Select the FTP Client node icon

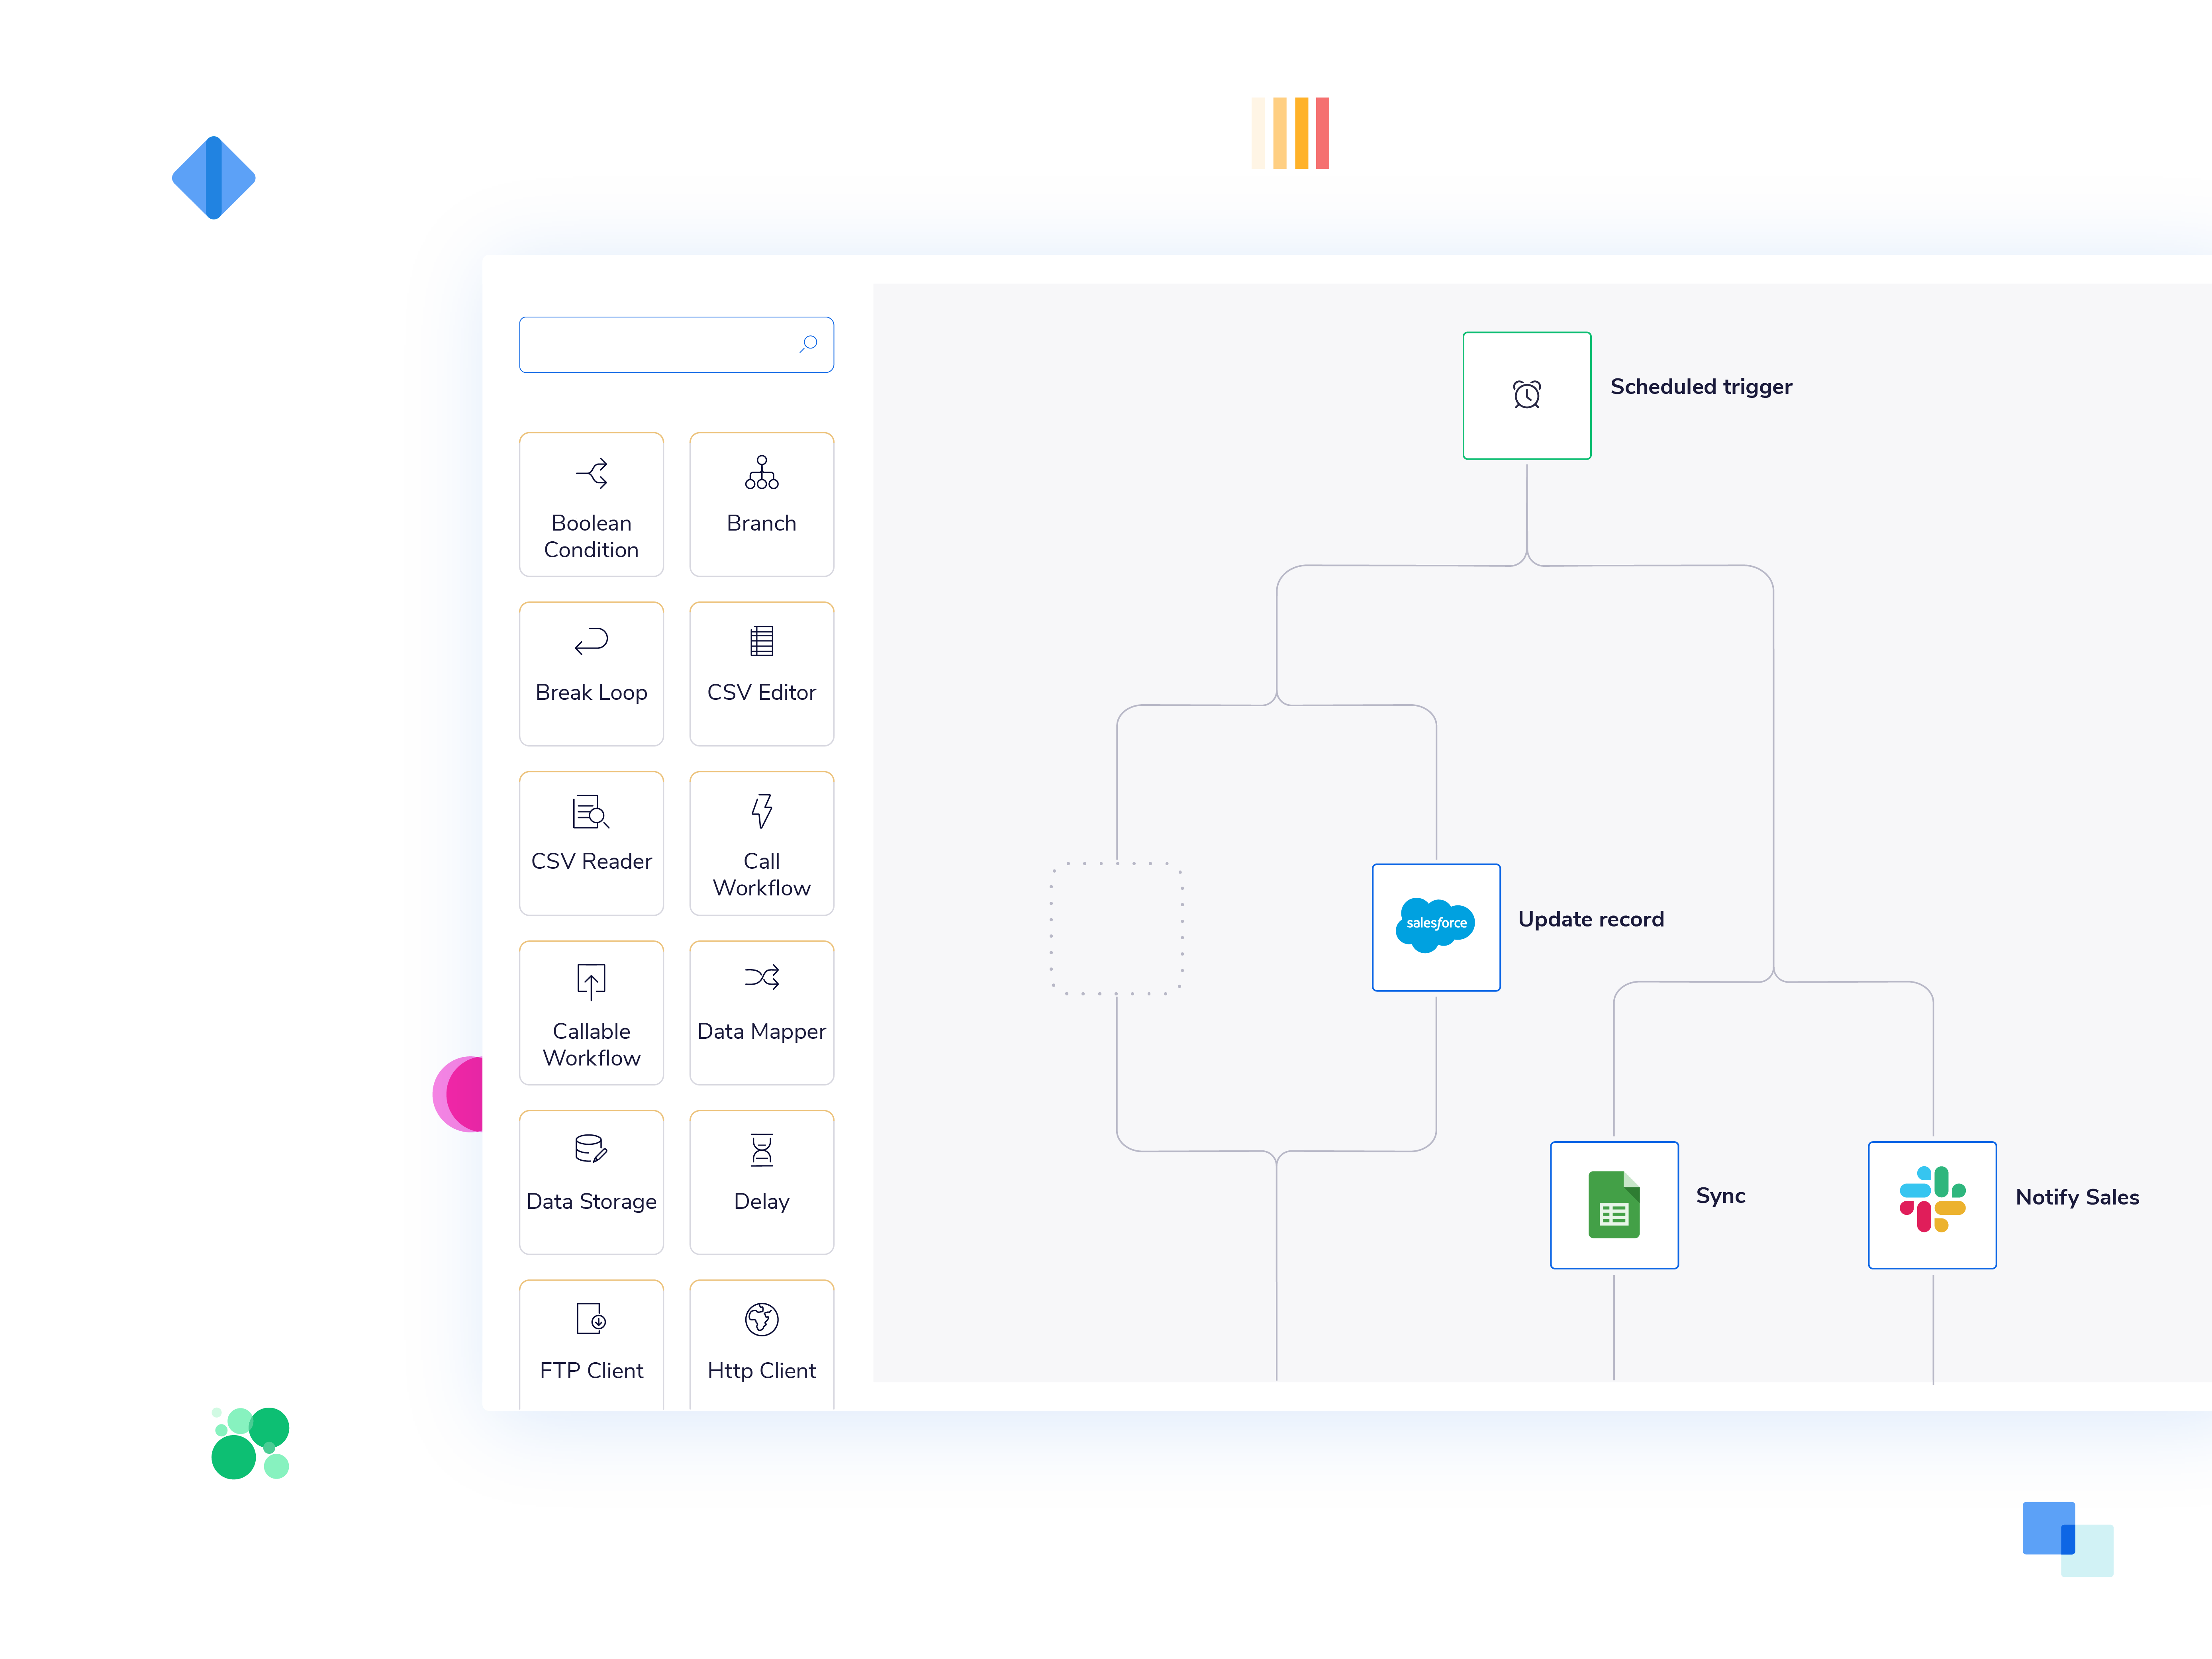(x=591, y=1319)
